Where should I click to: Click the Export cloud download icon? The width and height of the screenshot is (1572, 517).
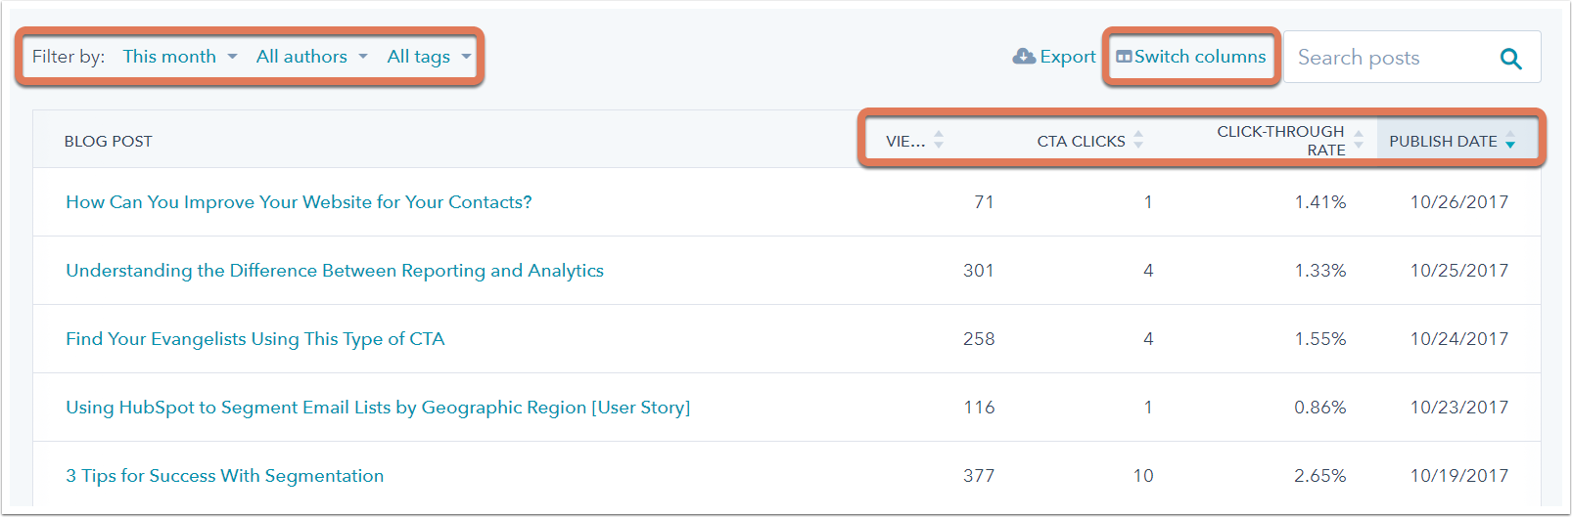click(x=1024, y=57)
